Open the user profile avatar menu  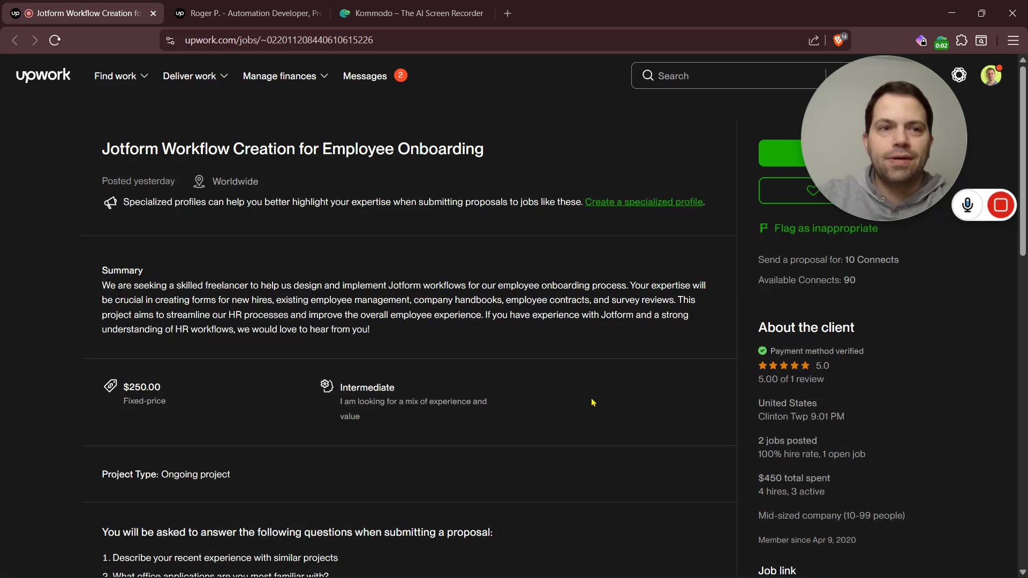tap(991, 75)
